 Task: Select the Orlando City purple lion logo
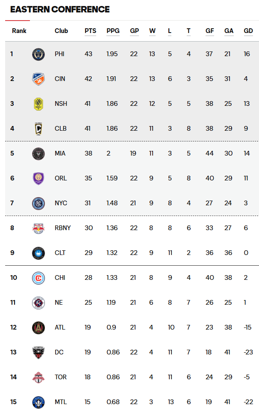click(38, 178)
